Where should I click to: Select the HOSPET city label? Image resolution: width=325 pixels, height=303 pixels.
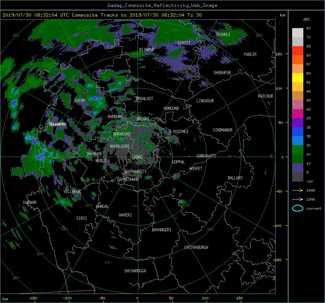click(x=196, y=169)
